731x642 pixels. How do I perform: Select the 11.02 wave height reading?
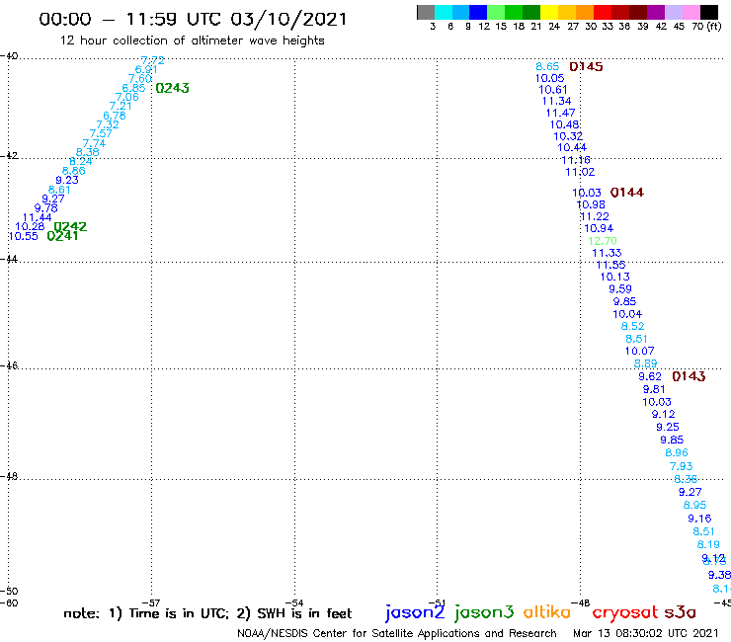click(580, 172)
